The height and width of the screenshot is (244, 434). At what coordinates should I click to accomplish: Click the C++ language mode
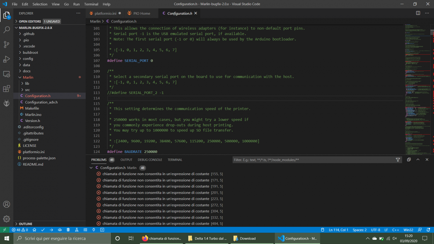(396, 230)
